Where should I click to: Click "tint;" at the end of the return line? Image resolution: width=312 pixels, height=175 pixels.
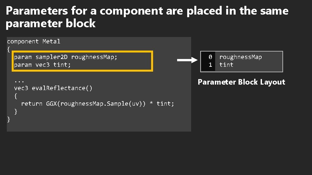click(x=165, y=104)
